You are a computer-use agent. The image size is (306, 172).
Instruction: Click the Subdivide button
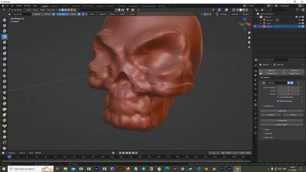(x=282, y=111)
